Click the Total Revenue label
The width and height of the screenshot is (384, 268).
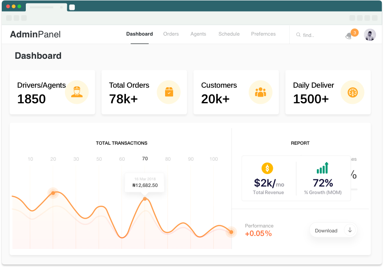click(268, 193)
